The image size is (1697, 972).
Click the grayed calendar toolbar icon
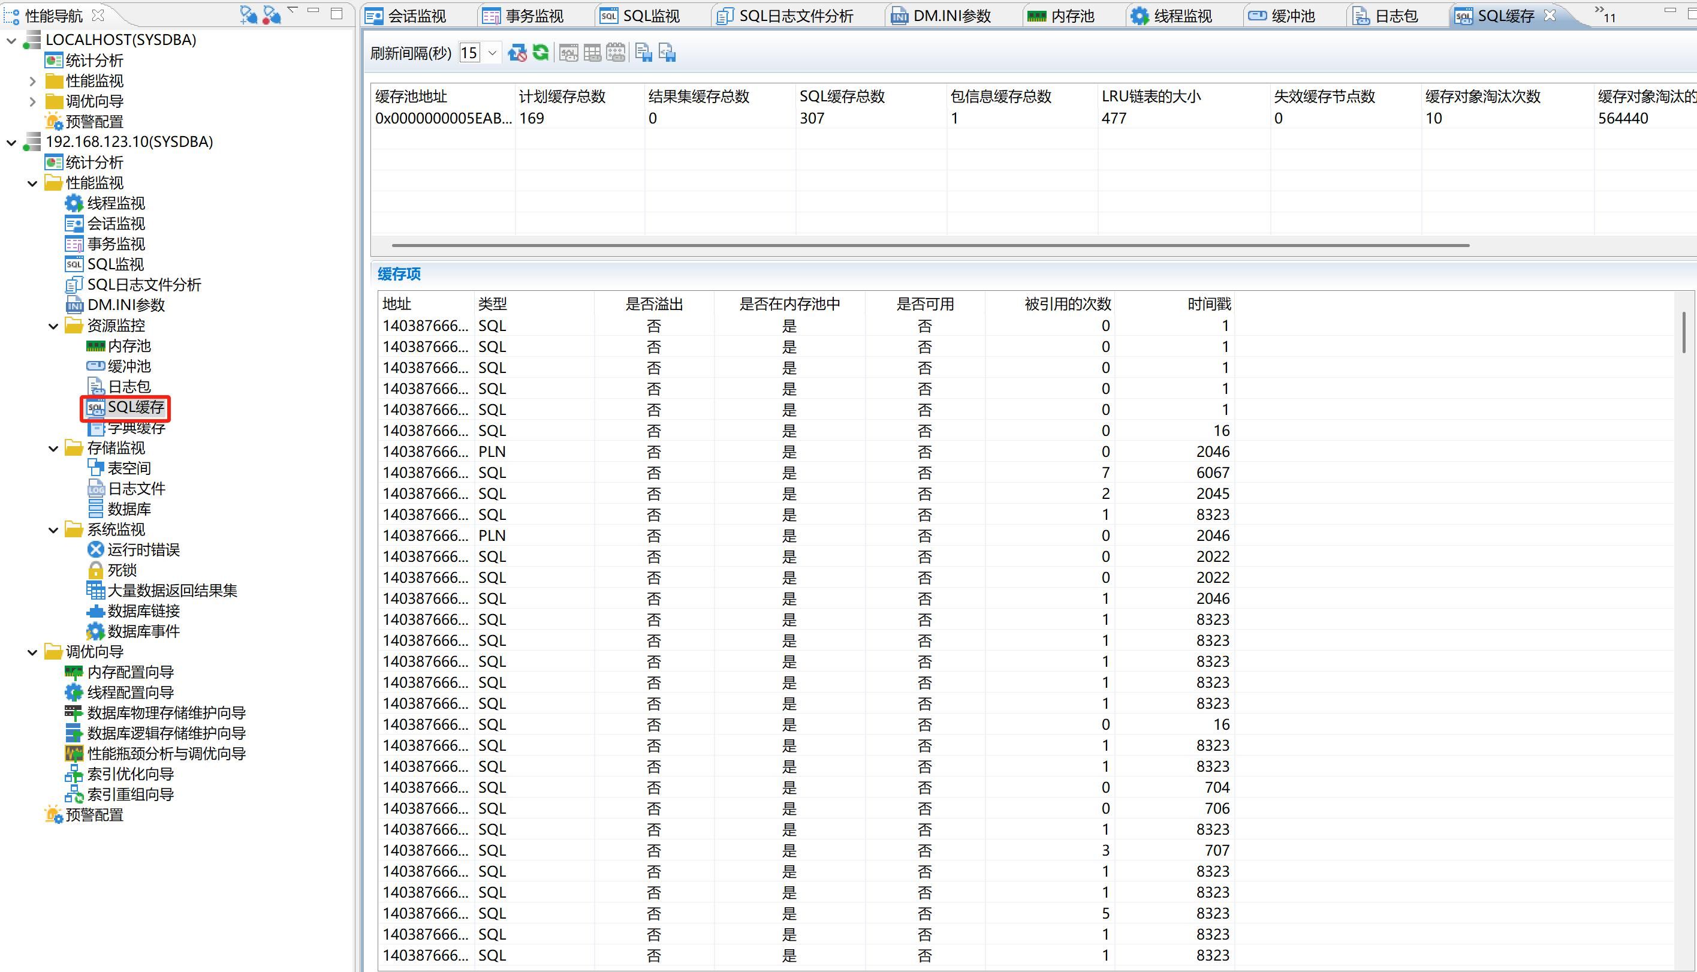[615, 53]
